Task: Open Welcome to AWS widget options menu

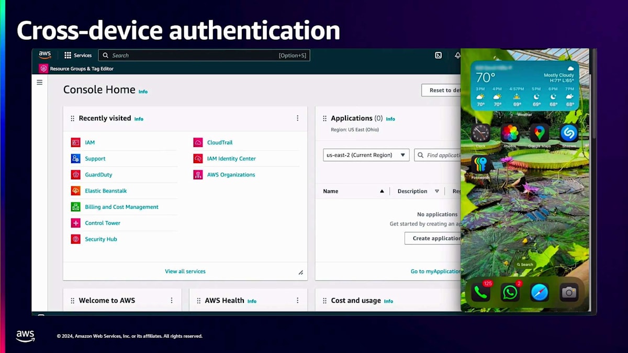Action: pos(172,300)
